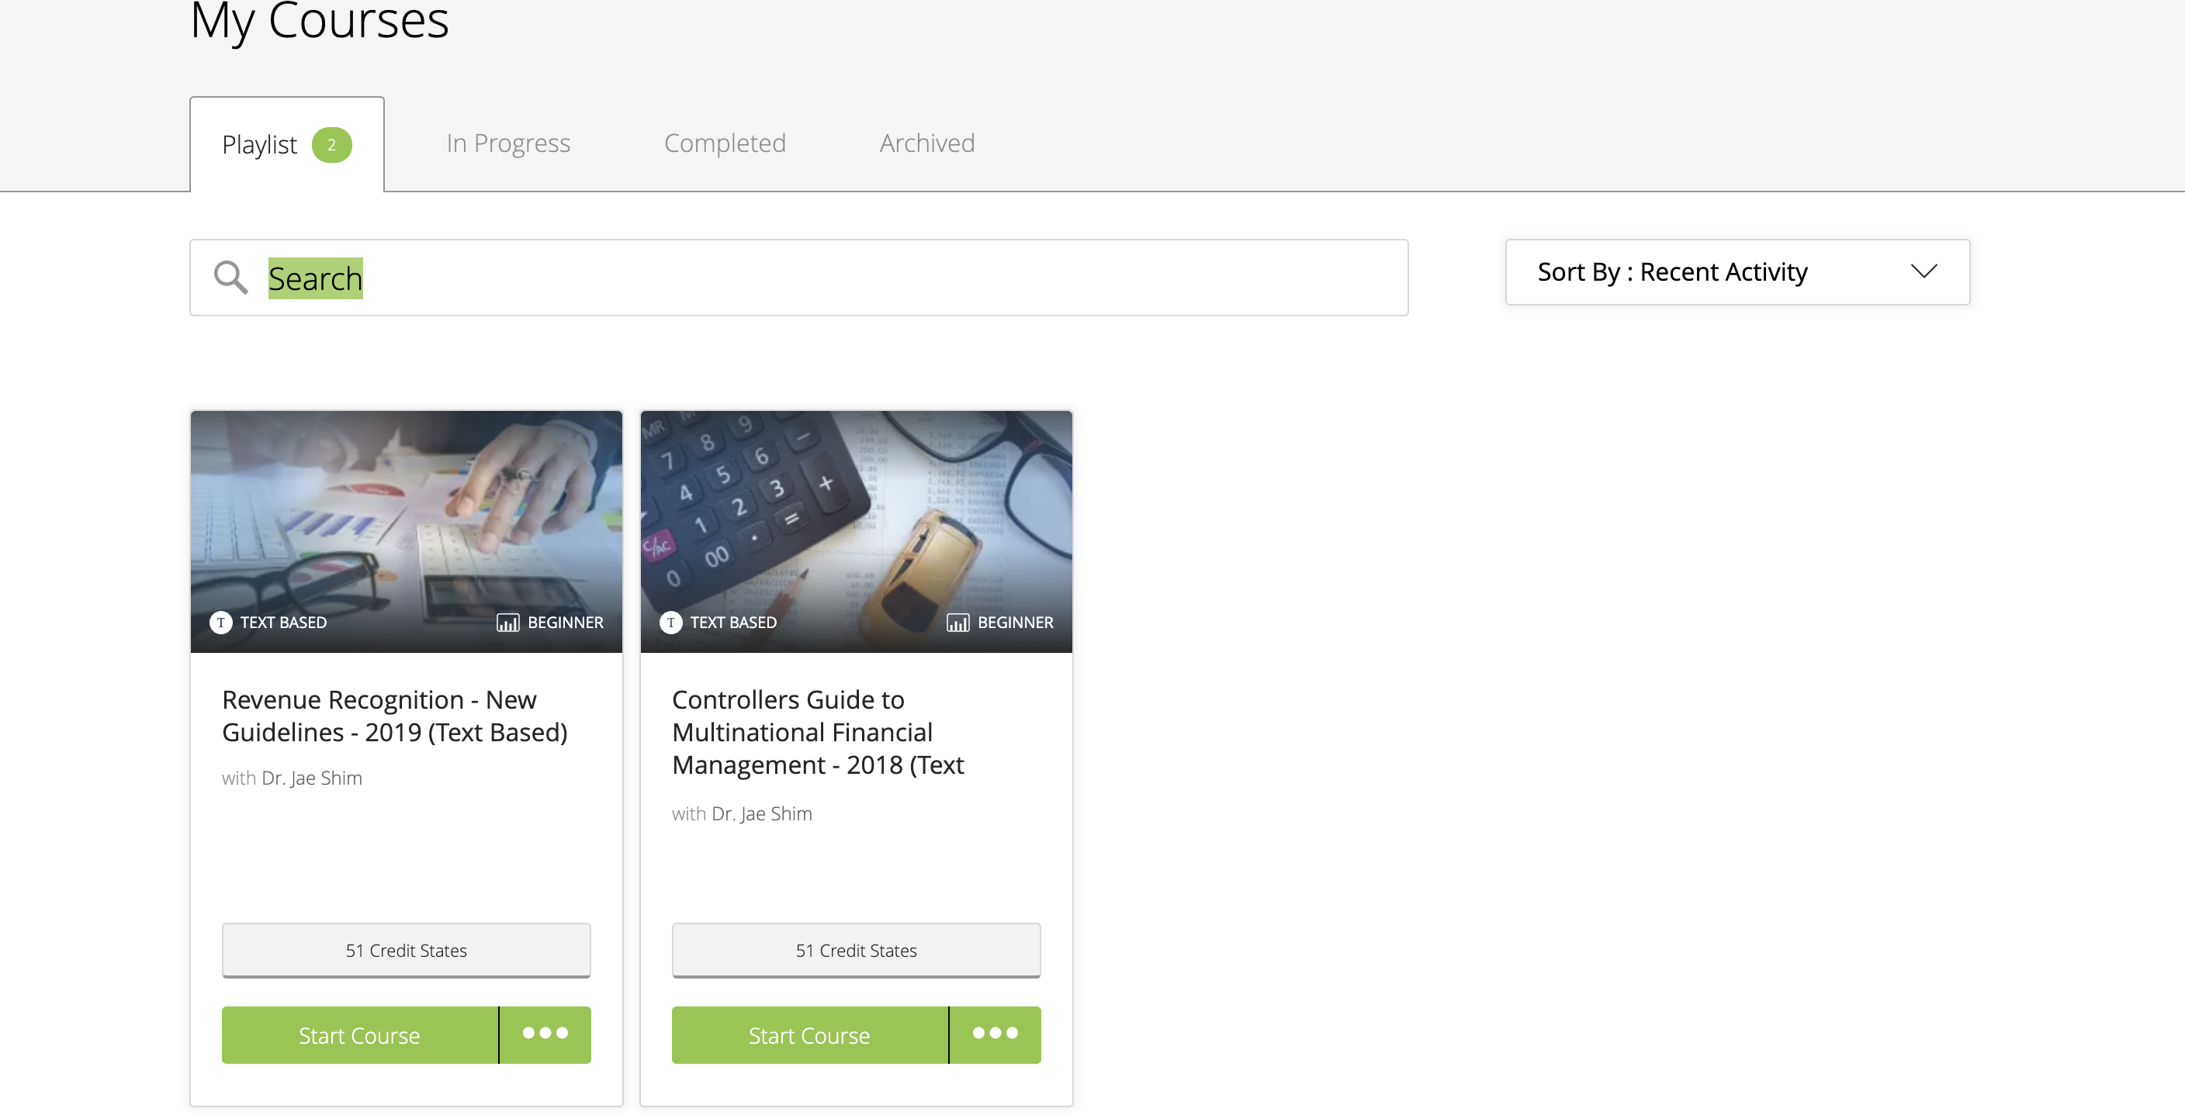Click the Text Based icon on Controllers Guide thumbnail
This screenshot has height=1115, width=2185.
point(670,623)
